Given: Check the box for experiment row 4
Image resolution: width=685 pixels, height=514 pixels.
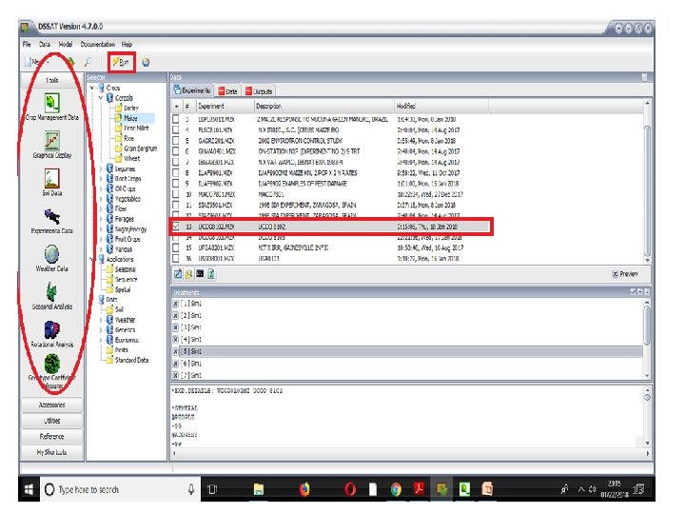Looking at the screenshot, I should pos(176,129).
